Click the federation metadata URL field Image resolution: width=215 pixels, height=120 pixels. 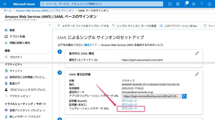pos(151,96)
